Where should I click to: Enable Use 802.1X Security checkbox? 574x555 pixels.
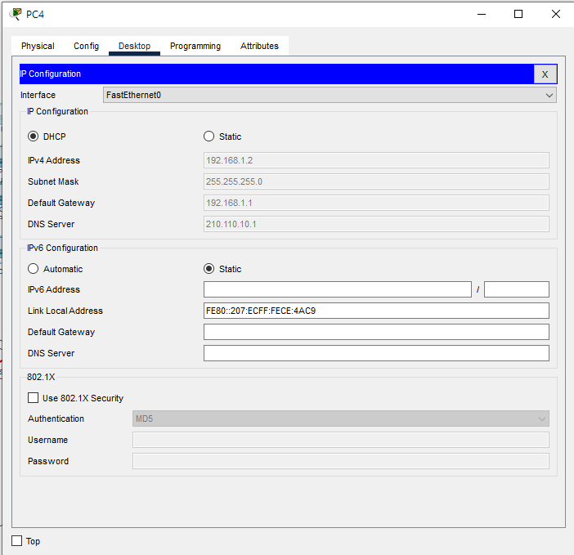(x=33, y=398)
